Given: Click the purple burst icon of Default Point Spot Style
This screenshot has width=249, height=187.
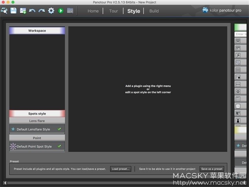Looking at the screenshot, I should pyautogui.click(x=13, y=146).
